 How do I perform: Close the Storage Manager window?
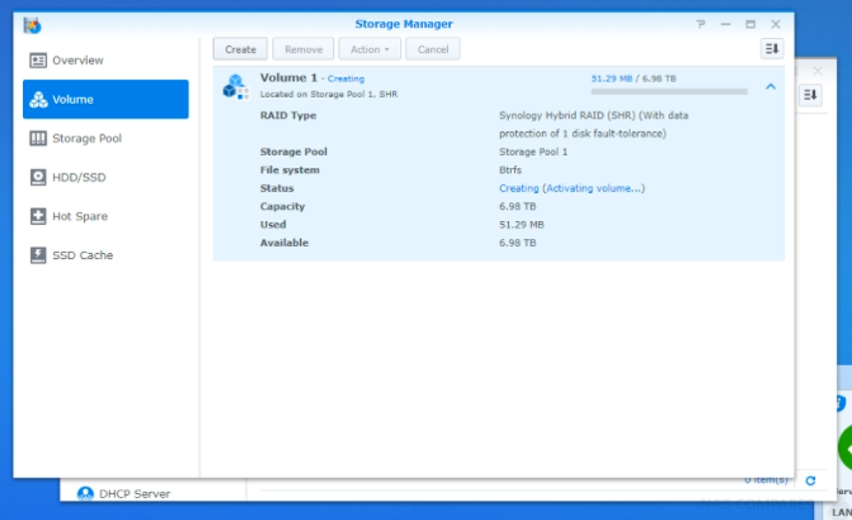point(775,25)
